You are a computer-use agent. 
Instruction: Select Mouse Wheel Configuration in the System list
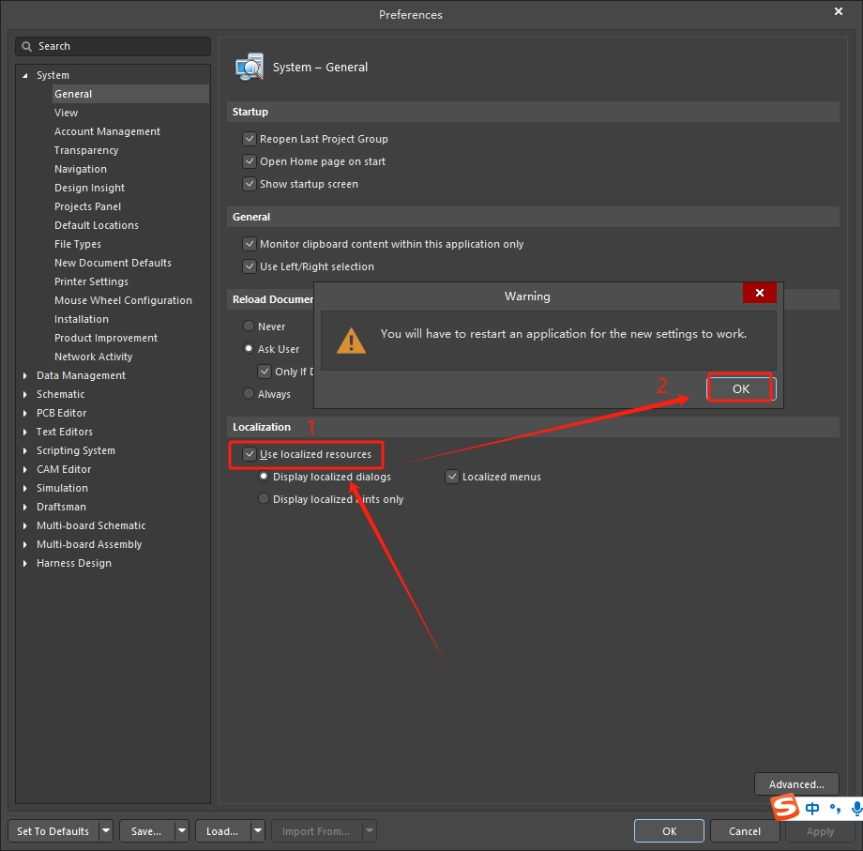(x=123, y=300)
